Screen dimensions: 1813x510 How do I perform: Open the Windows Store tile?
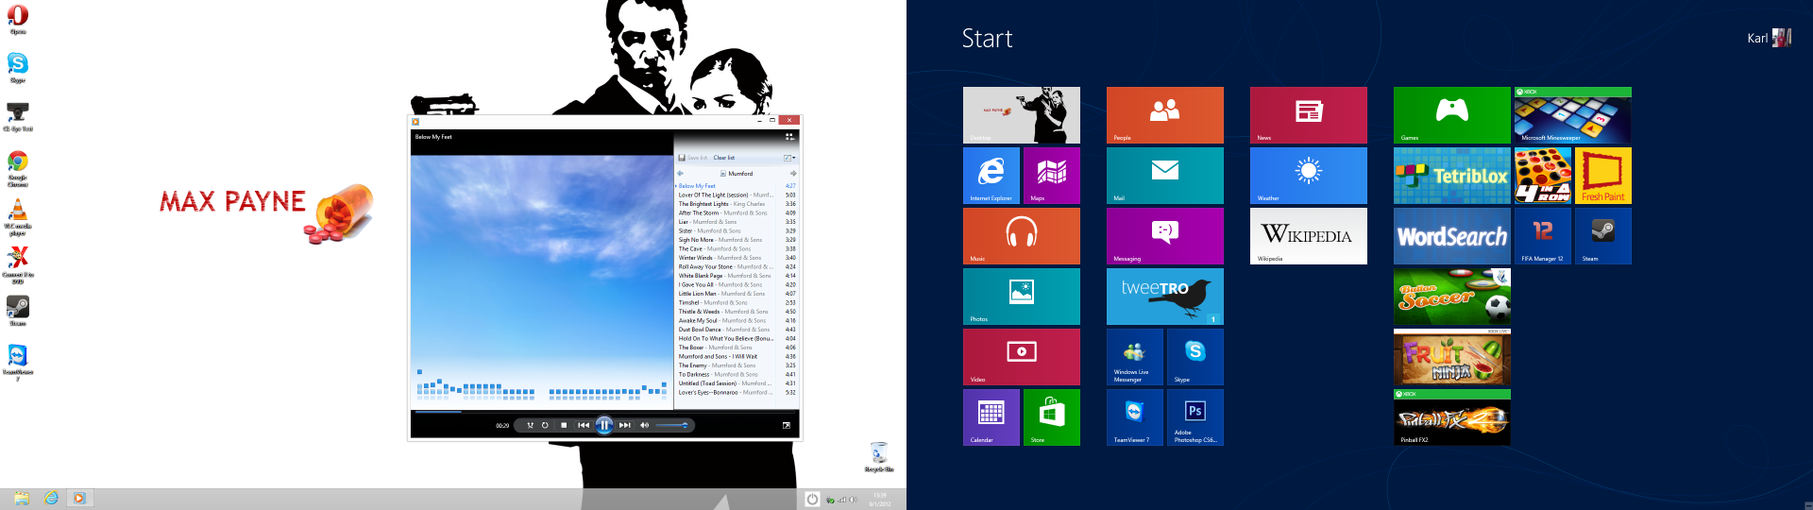[1051, 416]
